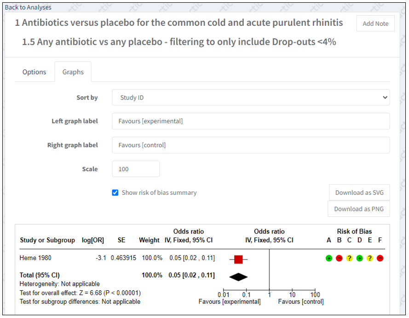Click the Scale input box
Screen dimensions: 409x318
pyautogui.click(x=136, y=169)
